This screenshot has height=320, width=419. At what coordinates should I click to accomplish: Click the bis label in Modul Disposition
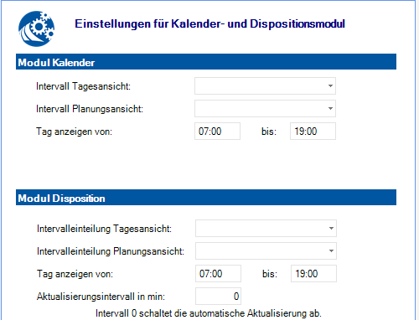tap(270, 274)
